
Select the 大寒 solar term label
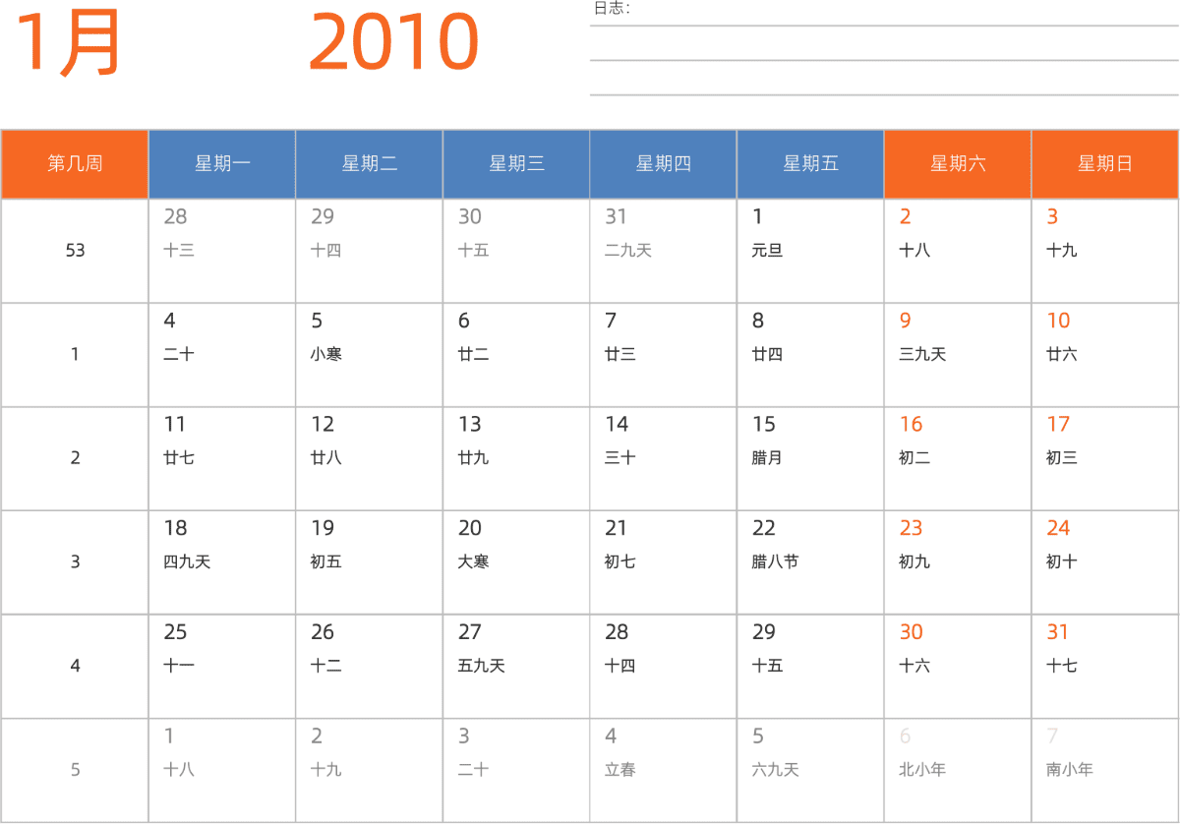point(473,562)
